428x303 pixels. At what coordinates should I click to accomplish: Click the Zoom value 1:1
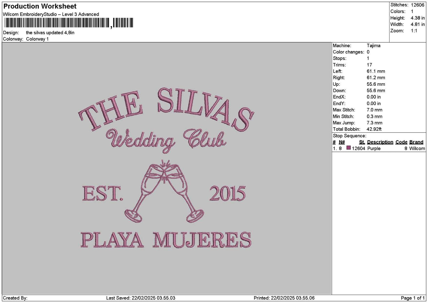[414, 31]
